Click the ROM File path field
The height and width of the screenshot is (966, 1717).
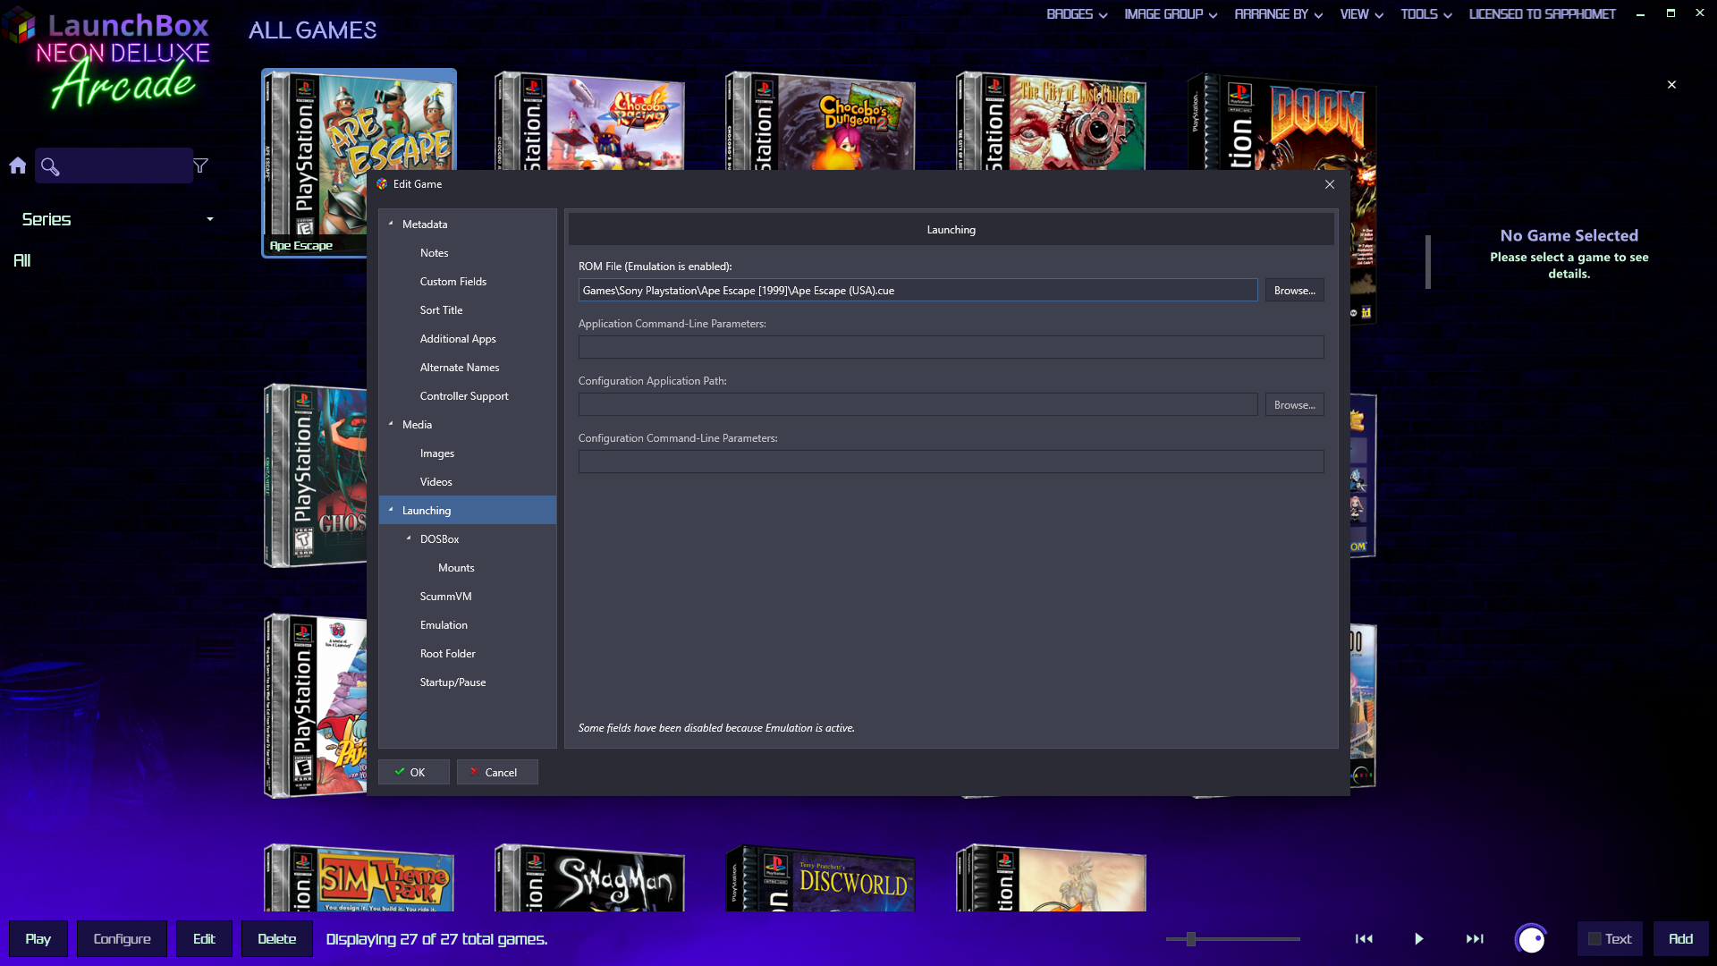[918, 290]
